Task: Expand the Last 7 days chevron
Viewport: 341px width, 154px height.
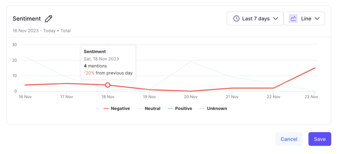Action: (275, 19)
